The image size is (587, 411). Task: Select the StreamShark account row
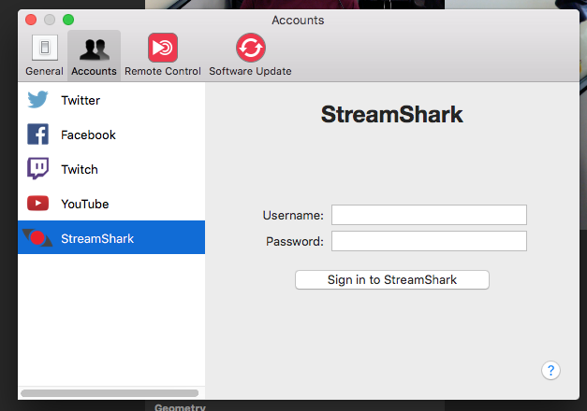tap(111, 237)
